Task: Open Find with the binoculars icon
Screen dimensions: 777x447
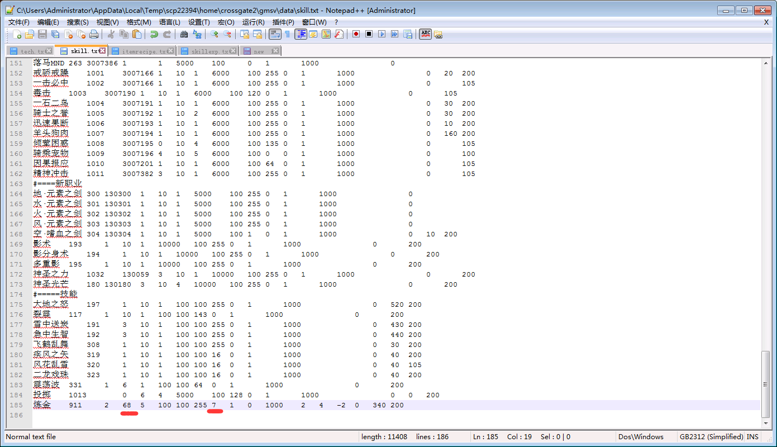Action: pyautogui.click(x=184, y=34)
